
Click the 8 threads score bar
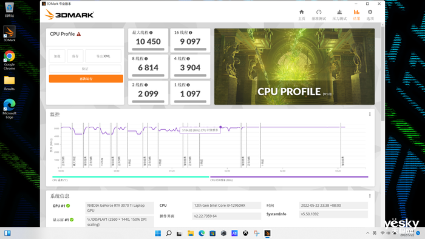[148, 75]
